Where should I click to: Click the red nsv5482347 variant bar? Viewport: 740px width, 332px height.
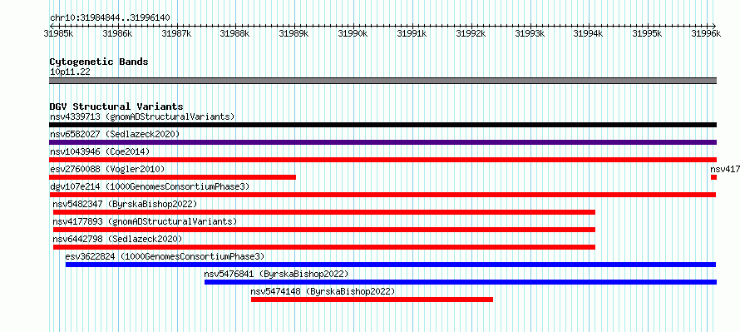323,212
